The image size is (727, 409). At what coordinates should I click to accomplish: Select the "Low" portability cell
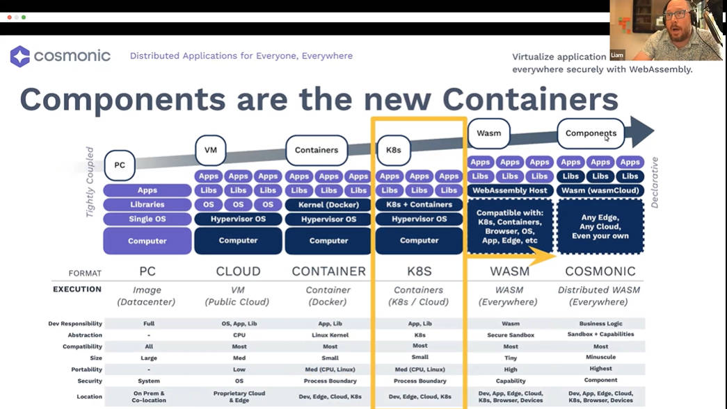tap(239, 369)
